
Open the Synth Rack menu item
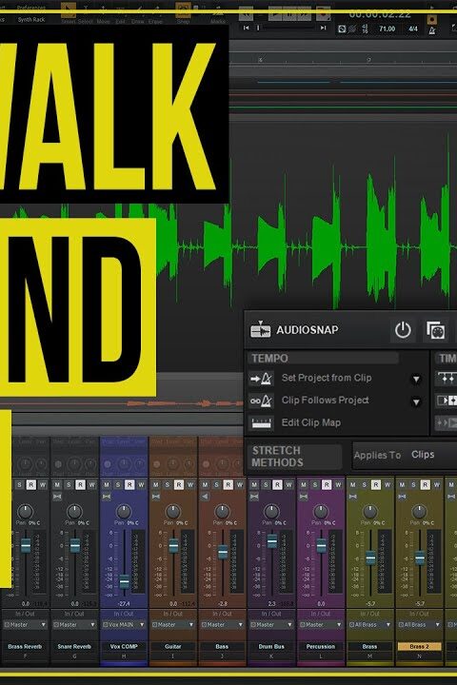pos(31,20)
